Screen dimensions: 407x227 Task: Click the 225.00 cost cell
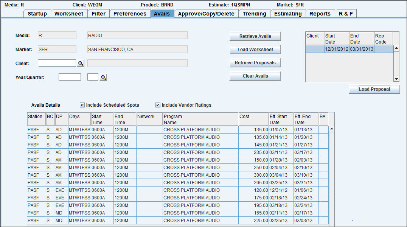[x=253, y=220]
